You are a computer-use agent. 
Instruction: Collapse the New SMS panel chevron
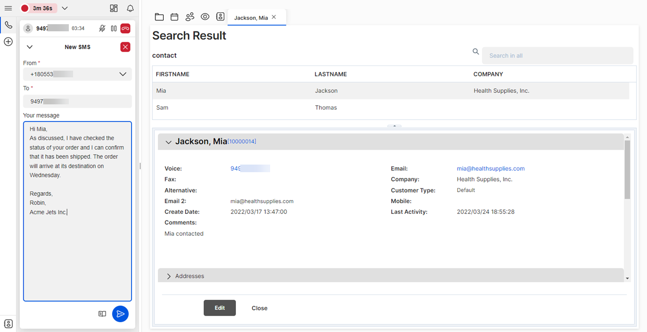click(x=29, y=47)
